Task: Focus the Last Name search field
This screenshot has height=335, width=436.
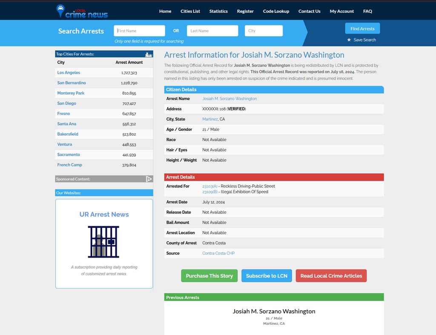Action: pos(212,31)
